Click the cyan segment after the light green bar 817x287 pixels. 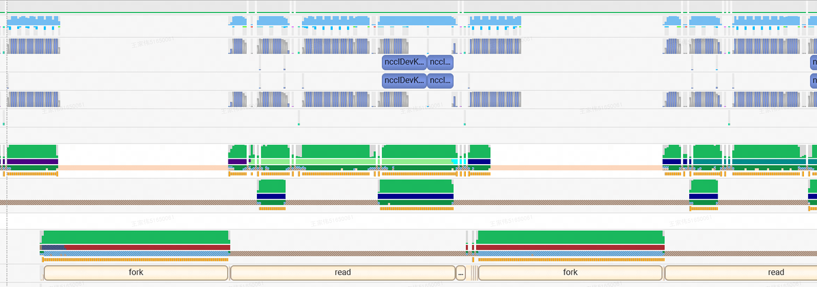pyautogui.click(x=455, y=161)
